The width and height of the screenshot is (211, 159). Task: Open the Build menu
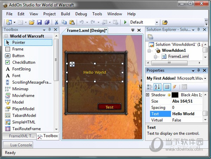[65, 14]
